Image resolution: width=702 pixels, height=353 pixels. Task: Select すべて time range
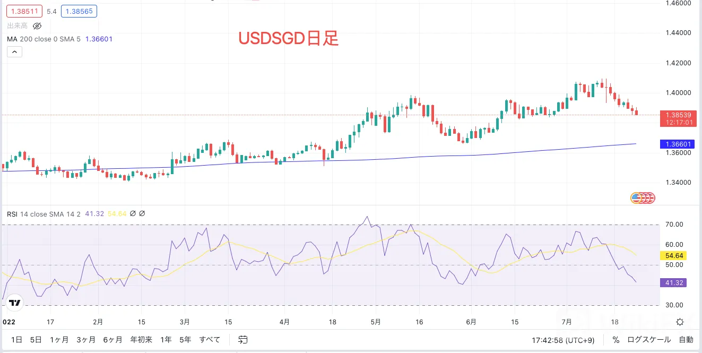210,339
